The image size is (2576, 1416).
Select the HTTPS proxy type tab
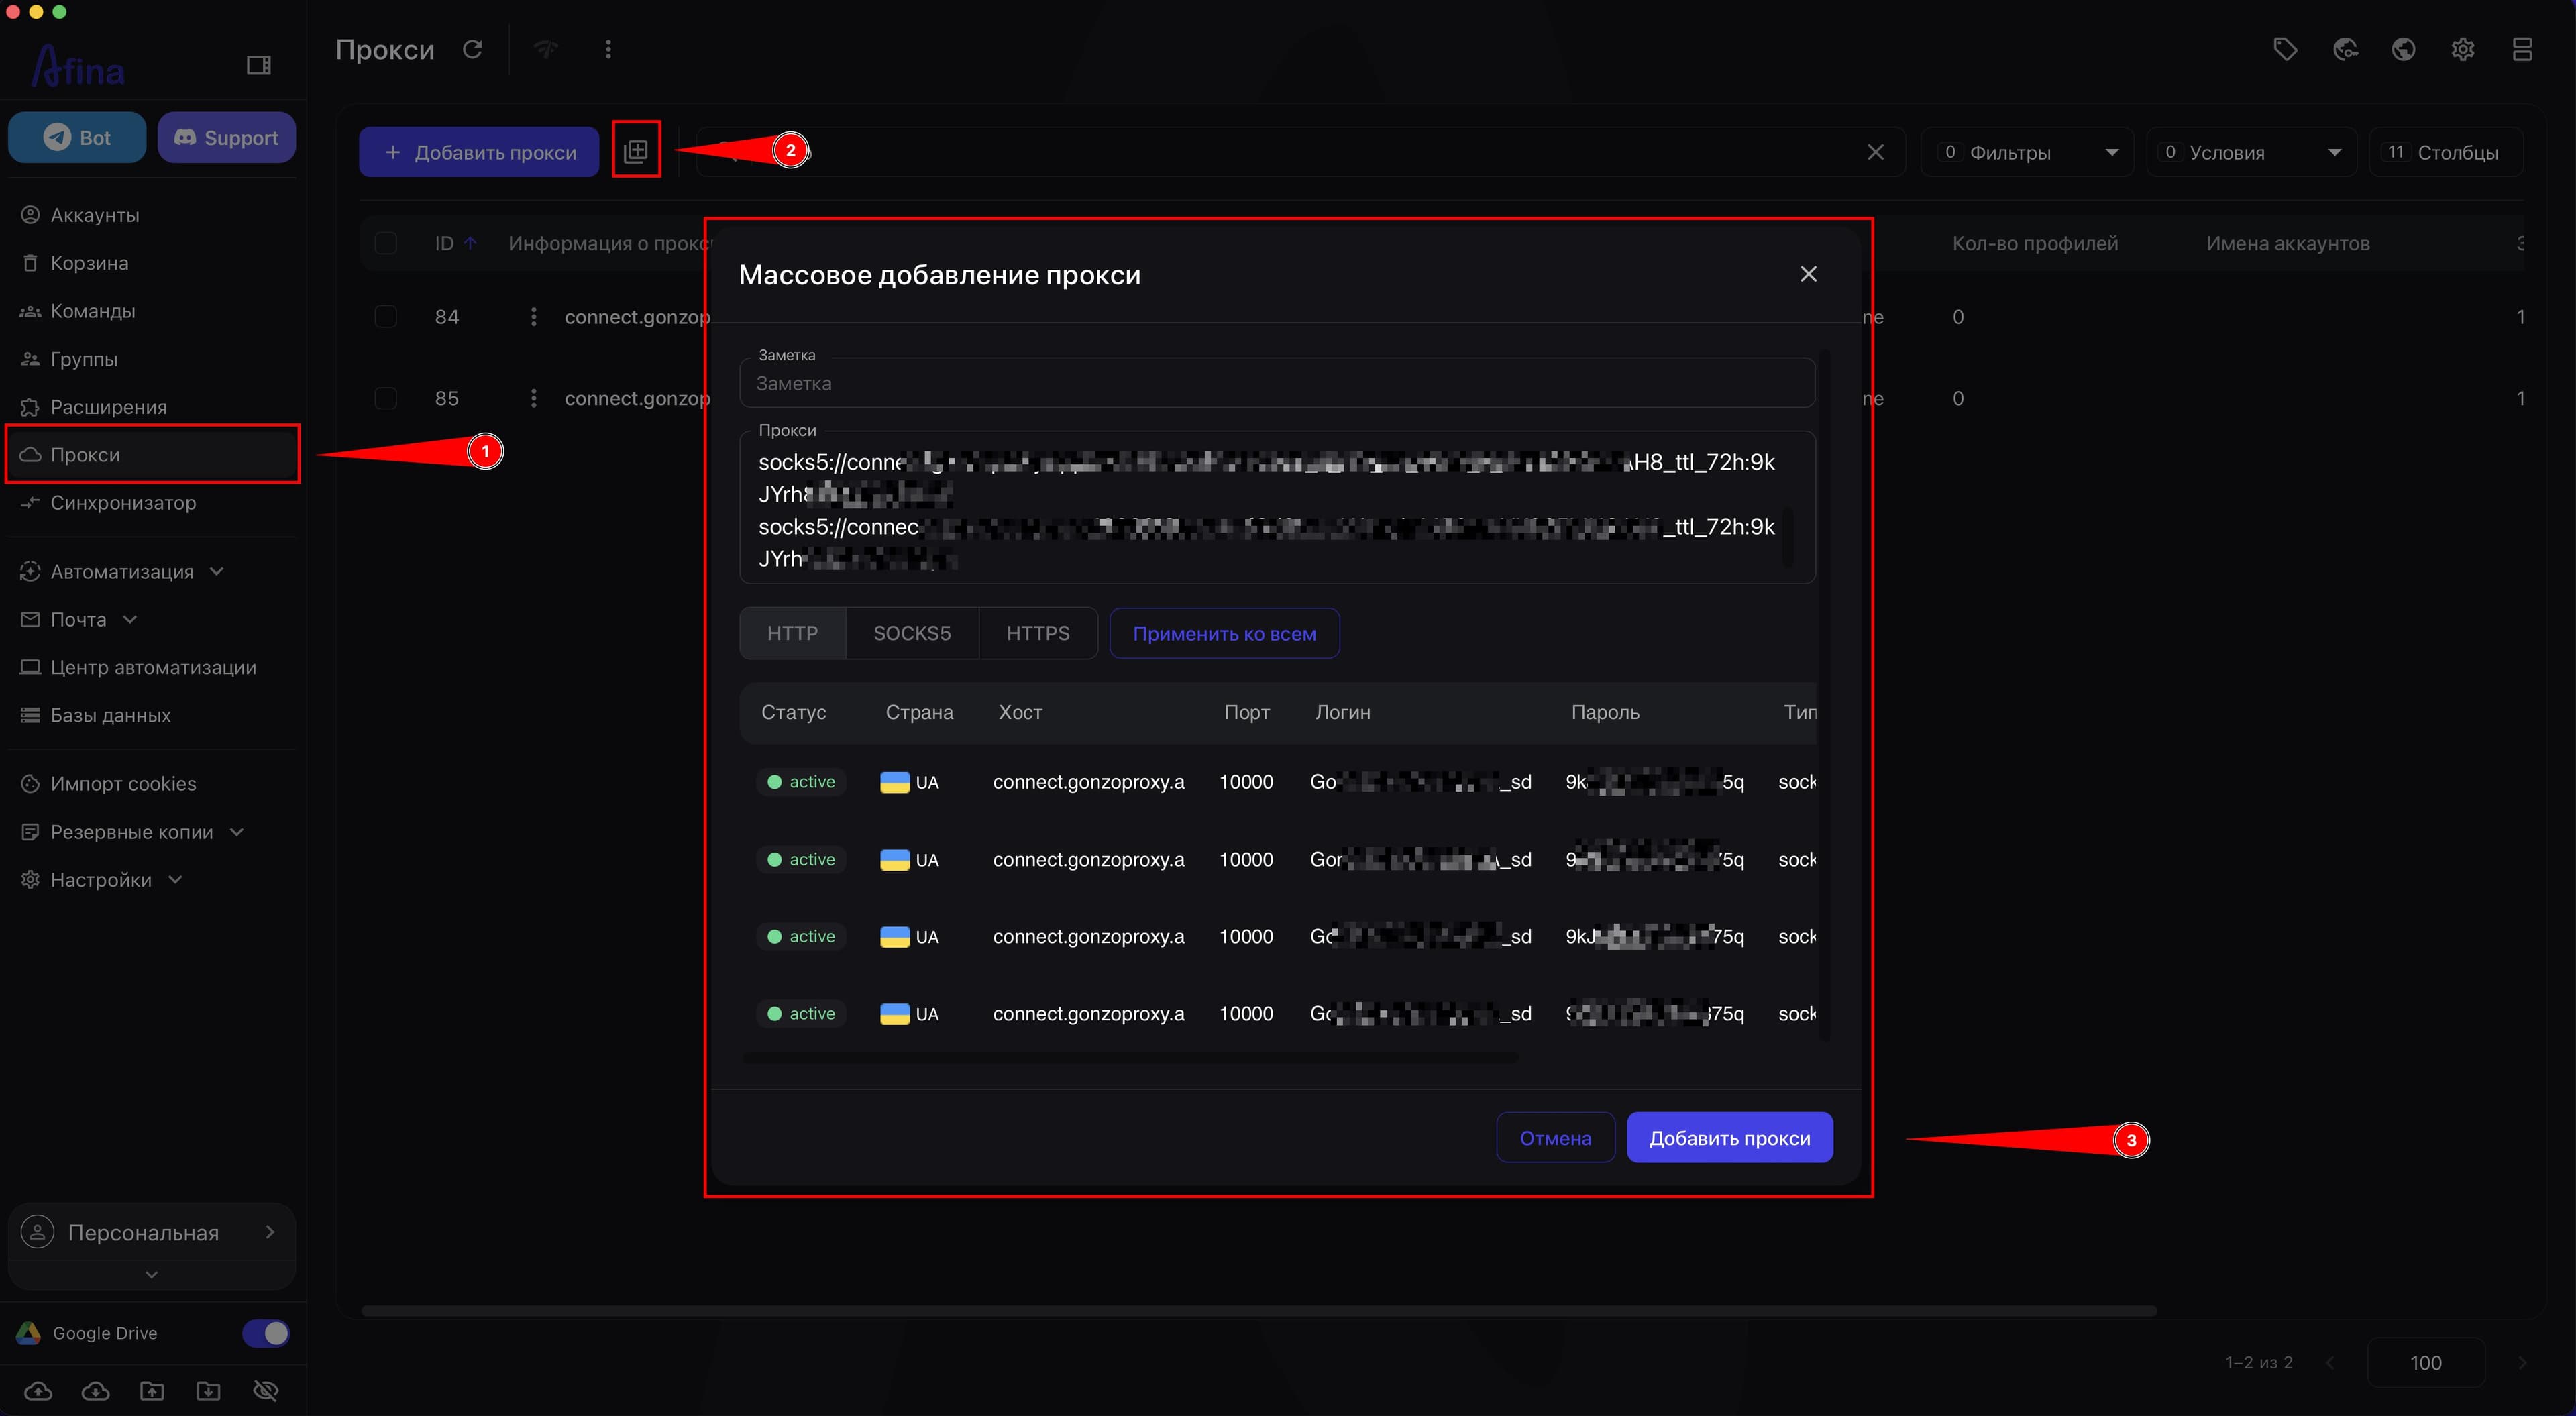[x=1038, y=633]
